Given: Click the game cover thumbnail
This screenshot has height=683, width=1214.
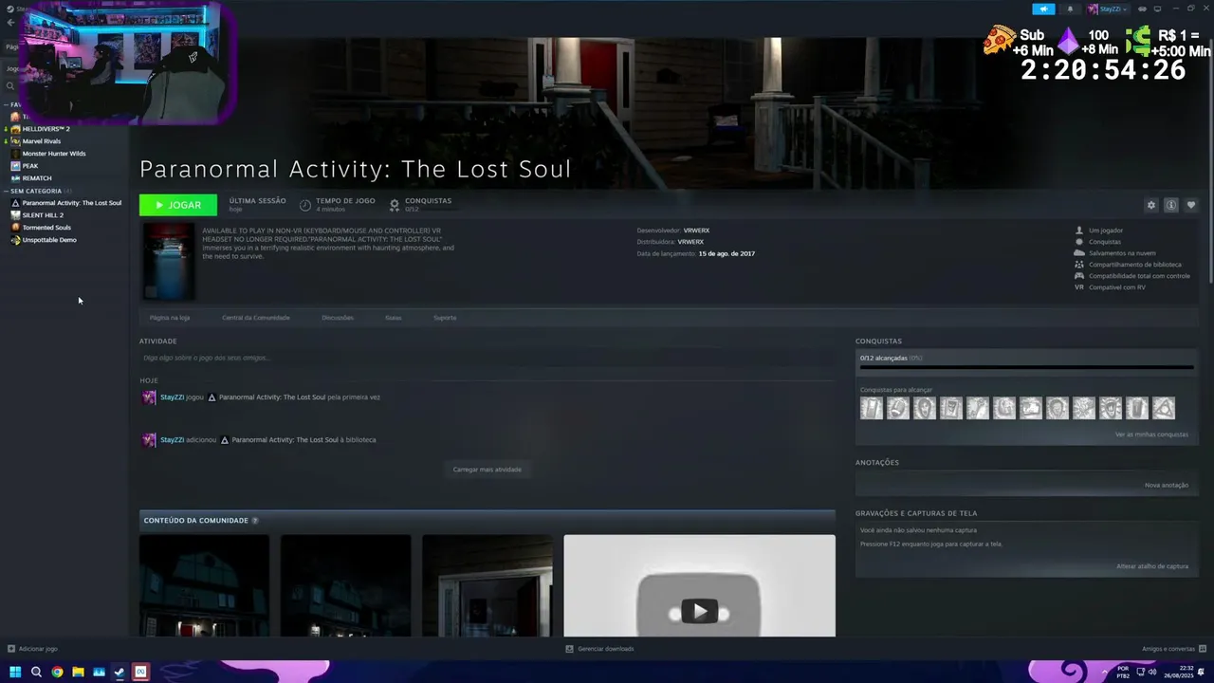Looking at the screenshot, I should (168, 262).
